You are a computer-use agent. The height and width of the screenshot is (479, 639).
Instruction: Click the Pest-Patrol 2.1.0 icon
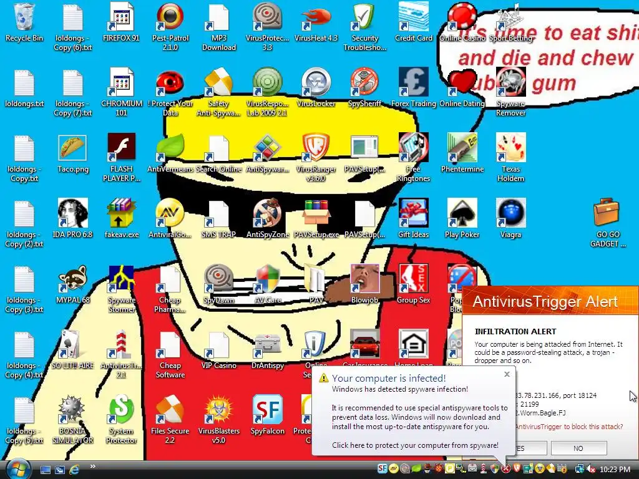point(170,16)
